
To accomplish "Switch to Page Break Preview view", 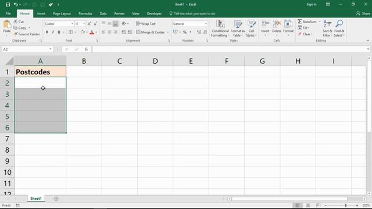I will 318,205.
